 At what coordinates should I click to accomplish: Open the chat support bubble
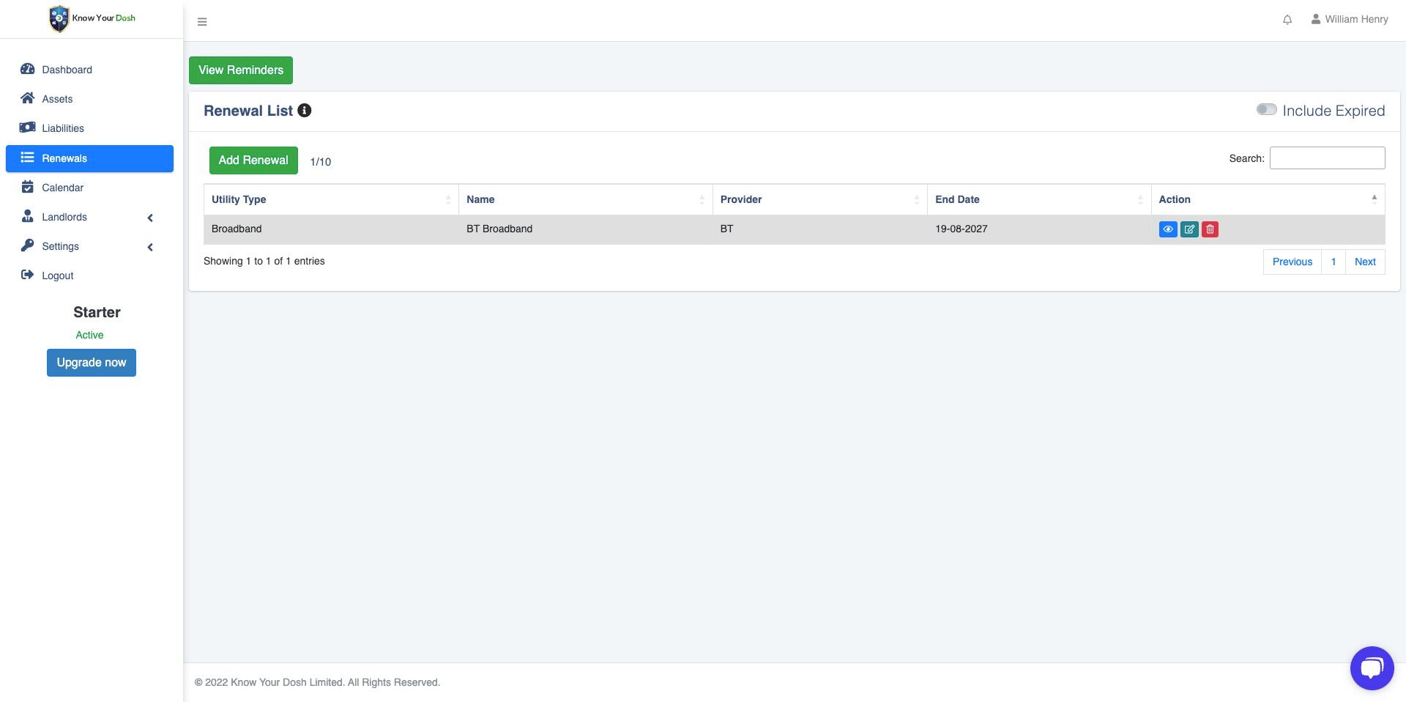1372,668
